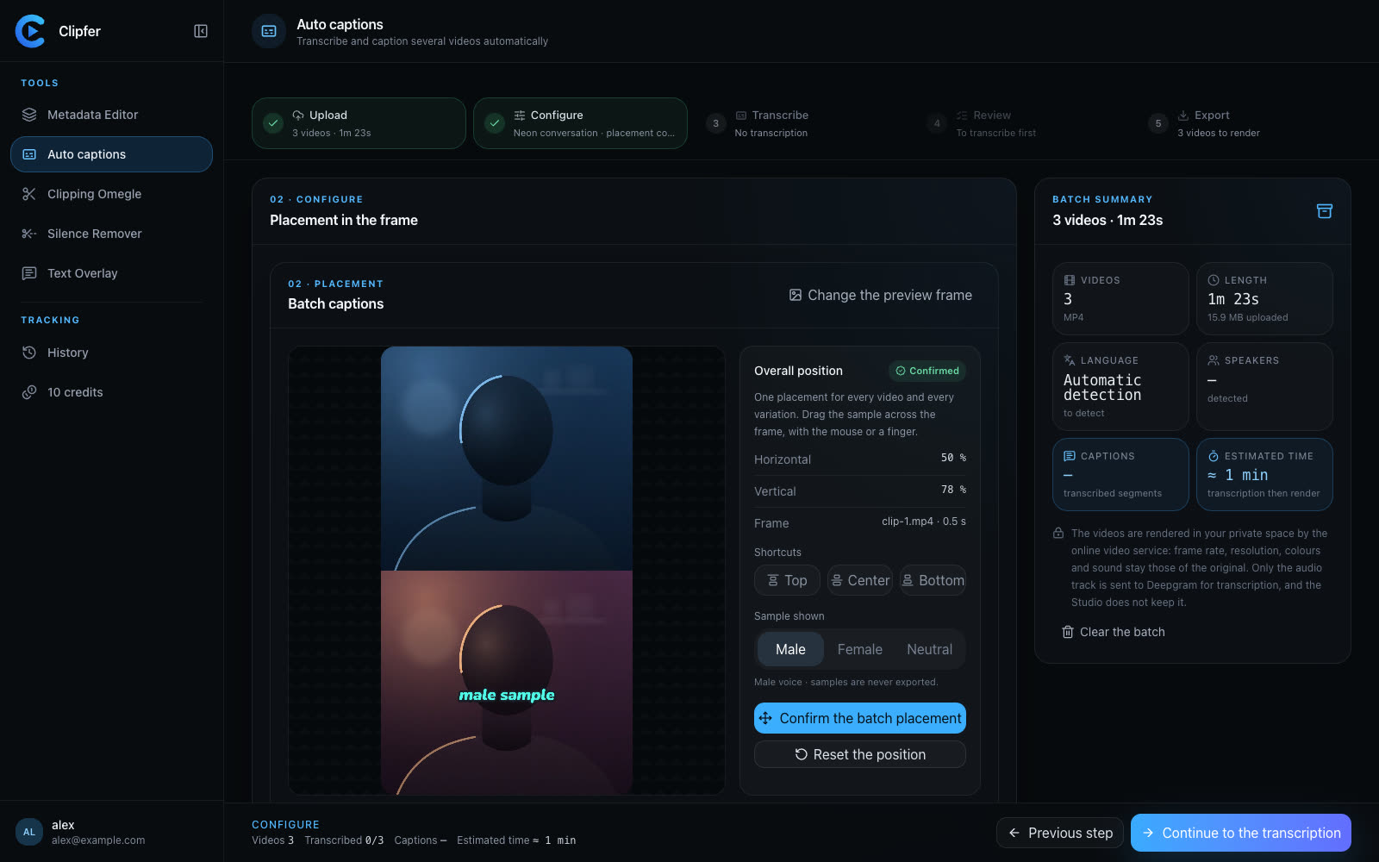This screenshot has height=862, width=1379.
Task: Click the Auto captions header icon
Action: [x=269, y=31]
